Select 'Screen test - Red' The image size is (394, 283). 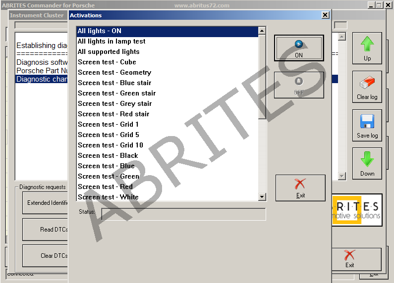168,187
